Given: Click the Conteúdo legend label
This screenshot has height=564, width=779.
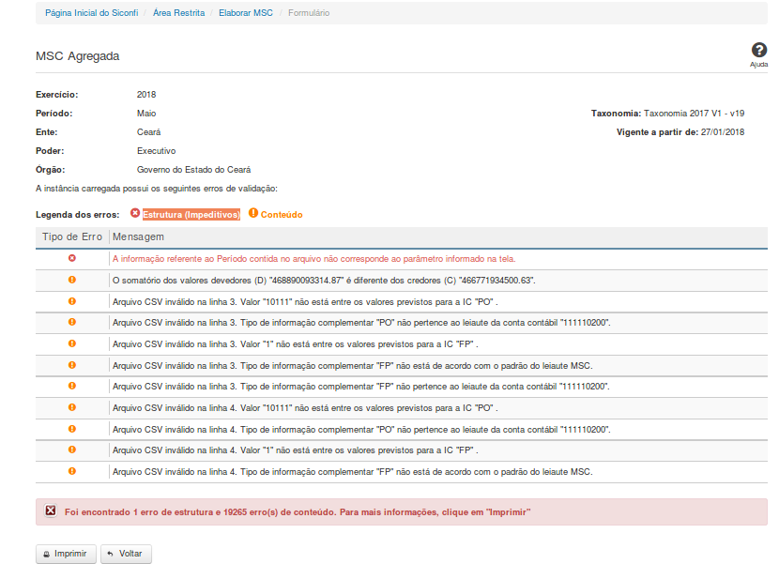Looking at the screenshot, I should pos(282,215).
